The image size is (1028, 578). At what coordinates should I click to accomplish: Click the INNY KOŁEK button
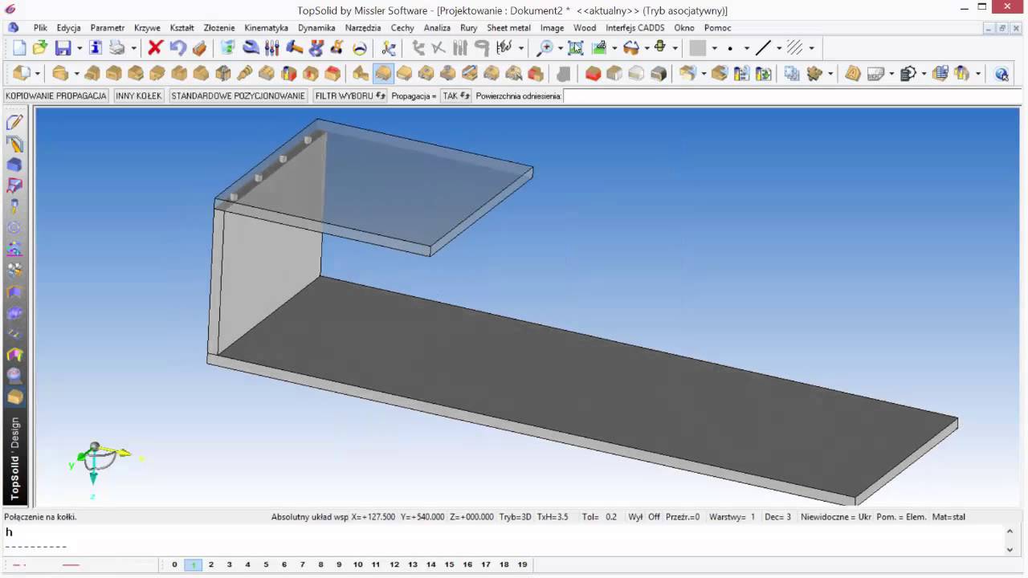(x=139, y=96)
